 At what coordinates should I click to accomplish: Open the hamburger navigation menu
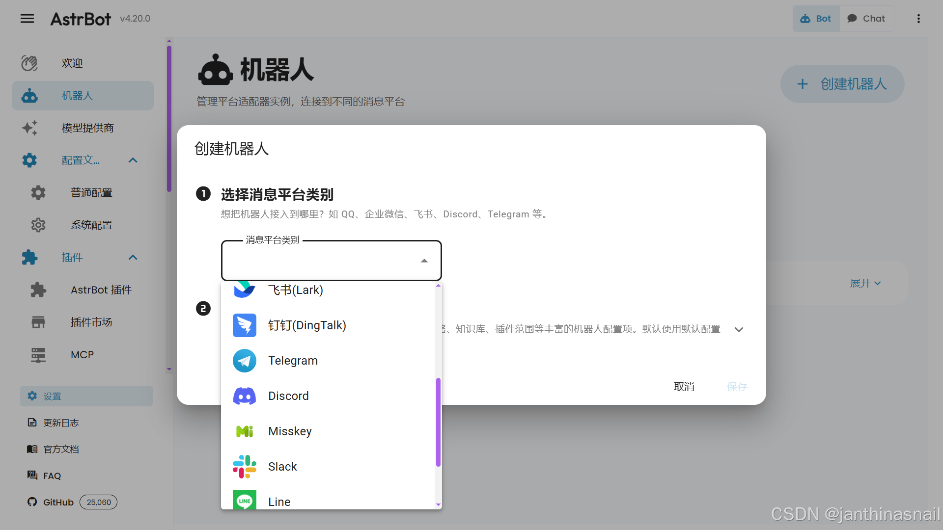click(27, 19)
